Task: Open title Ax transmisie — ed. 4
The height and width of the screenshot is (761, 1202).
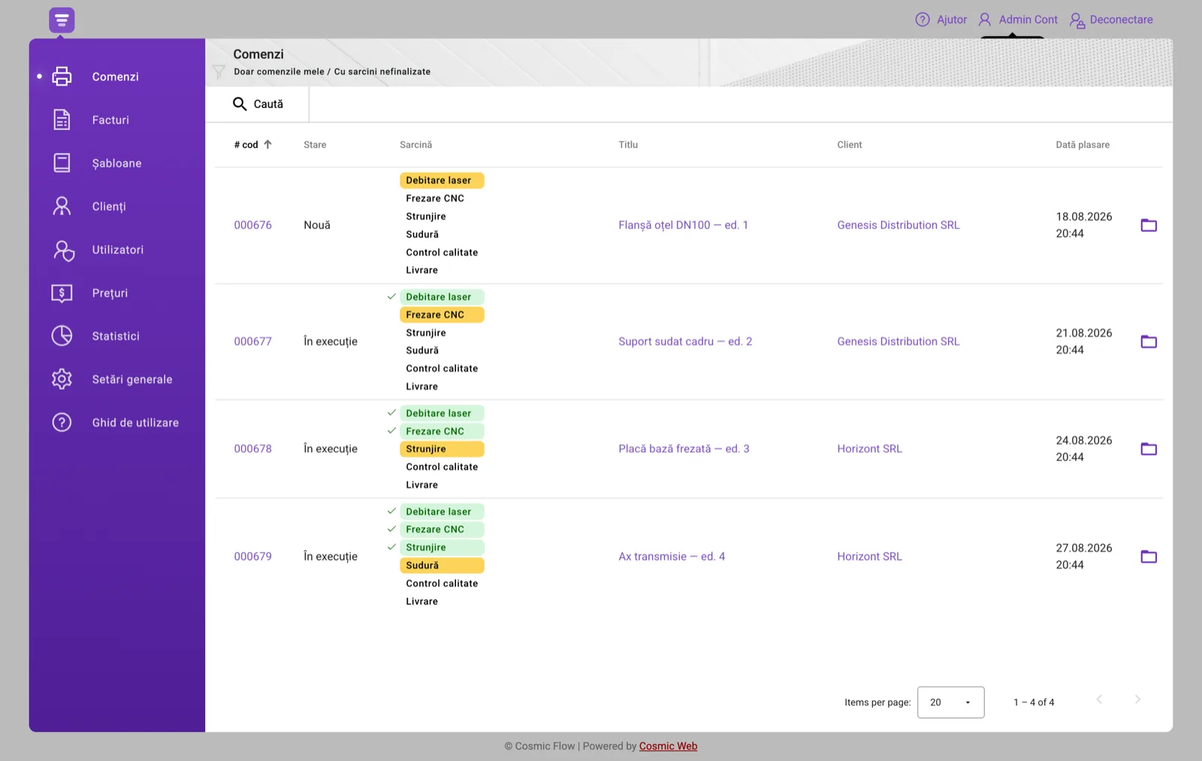Action: [x=672, y=557]
